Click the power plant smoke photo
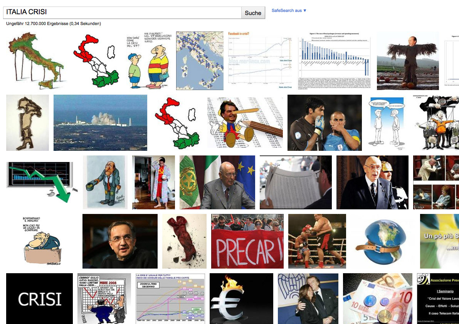This screenshot has width=459, height=324. [101, 123]
